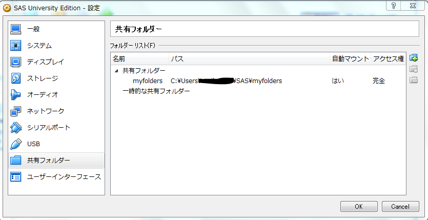The image size is (428, 220).
Task: Dismiss dialog with Cancel button
Action: 400,206
